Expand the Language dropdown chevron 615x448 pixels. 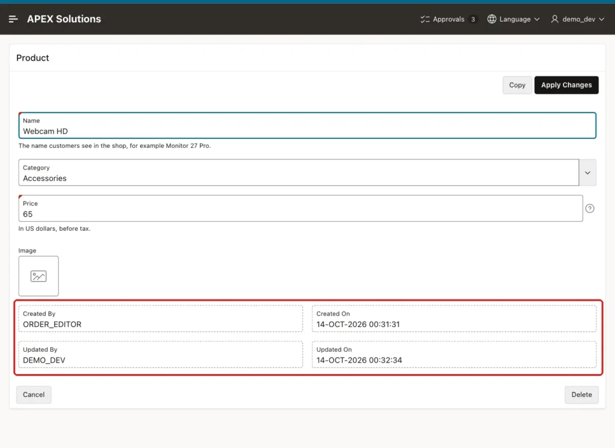(x=537, y=19)
